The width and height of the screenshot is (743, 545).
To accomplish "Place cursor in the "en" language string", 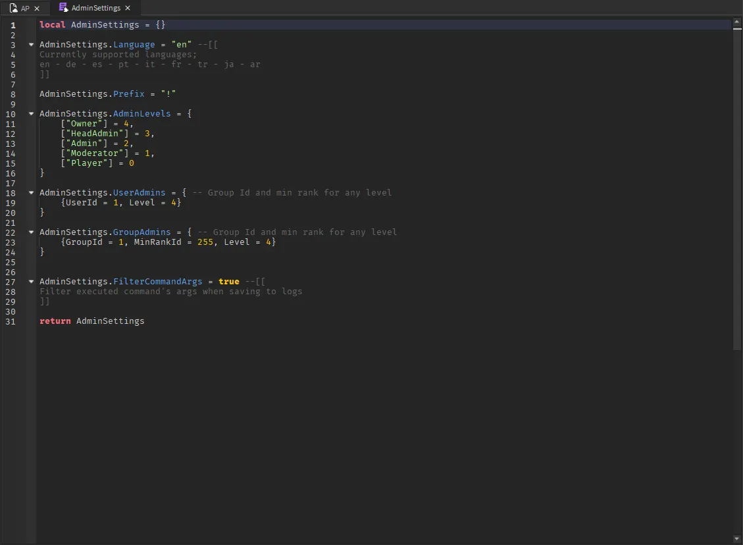I will [181, 45].
